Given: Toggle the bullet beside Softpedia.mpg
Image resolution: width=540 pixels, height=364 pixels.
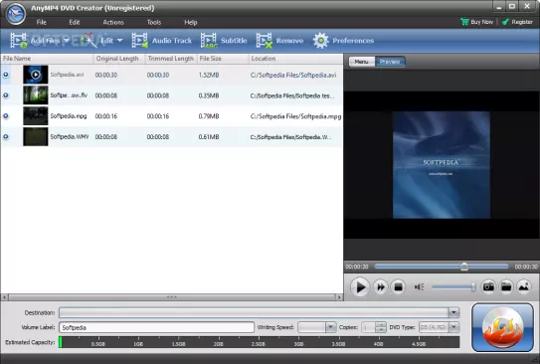Looking at the screenshot, I should pyautogui.click(x=6, y=116).
